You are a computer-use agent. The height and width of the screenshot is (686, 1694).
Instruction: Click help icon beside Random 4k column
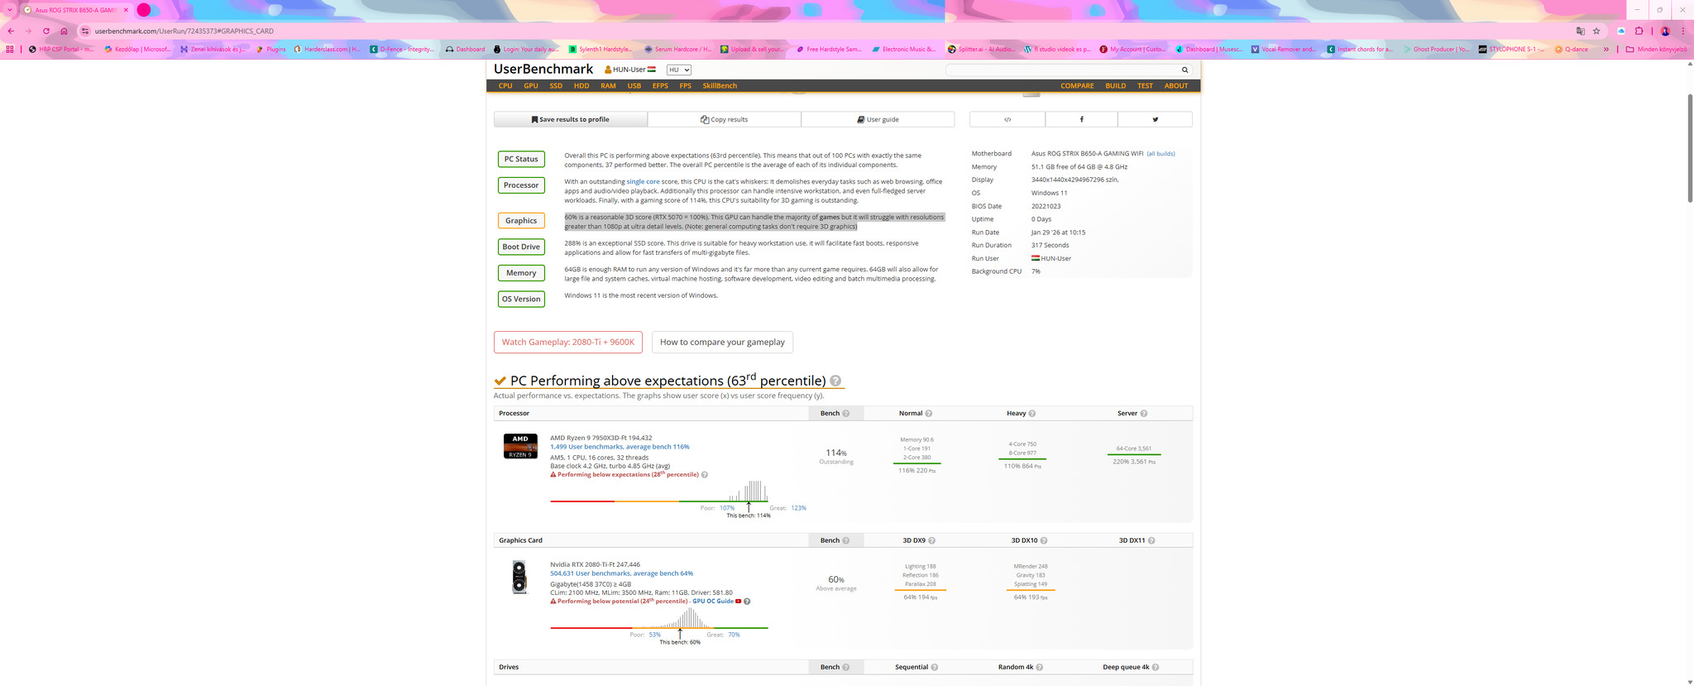pos(1039,667)
